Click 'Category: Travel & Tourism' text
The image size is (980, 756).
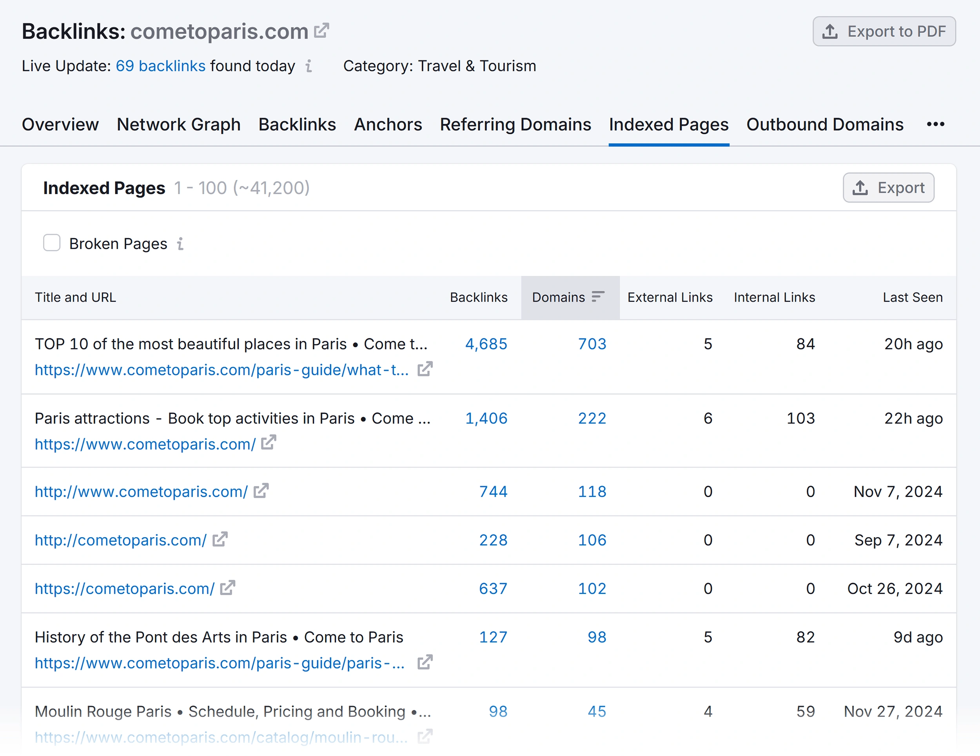click(x=439, y=66)
